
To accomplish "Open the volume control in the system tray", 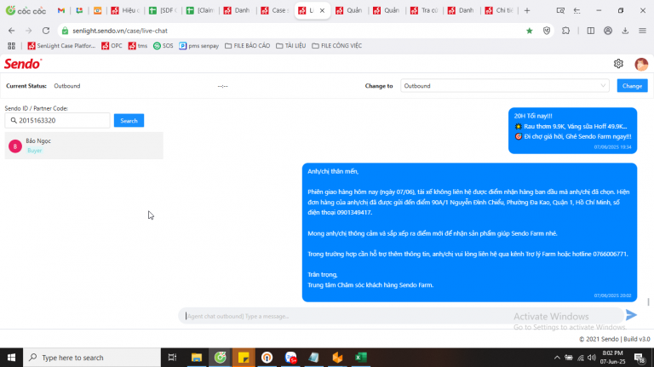I will point(592,358).
